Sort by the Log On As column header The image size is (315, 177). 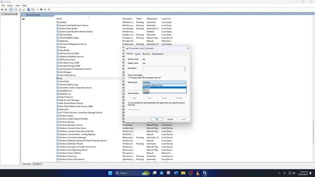click(x=167, y=19)
